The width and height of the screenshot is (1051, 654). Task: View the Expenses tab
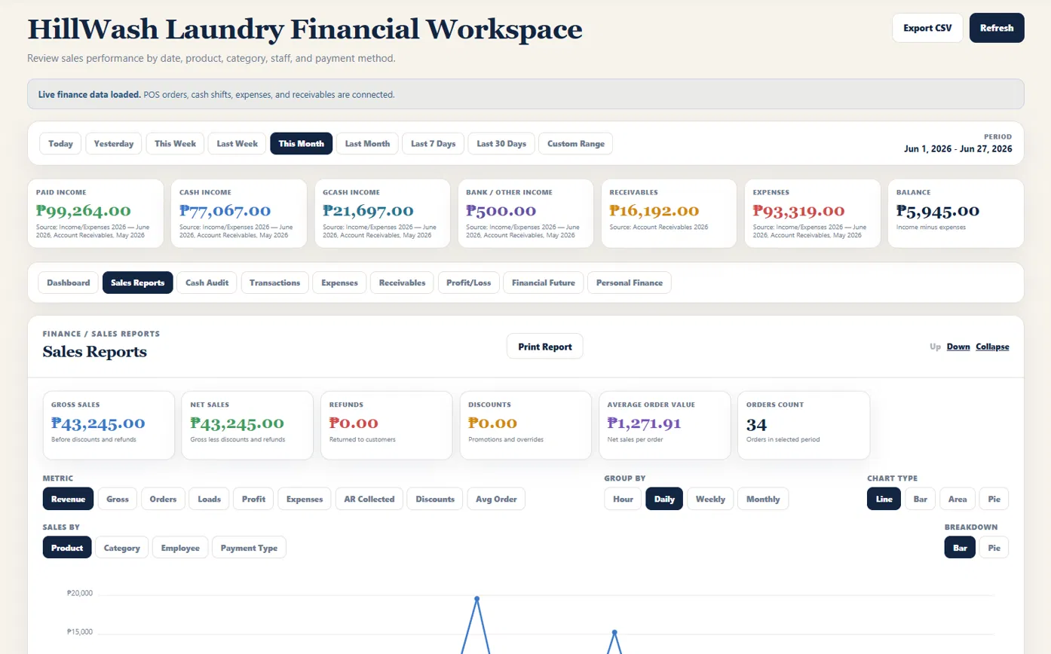pos(340,283)
